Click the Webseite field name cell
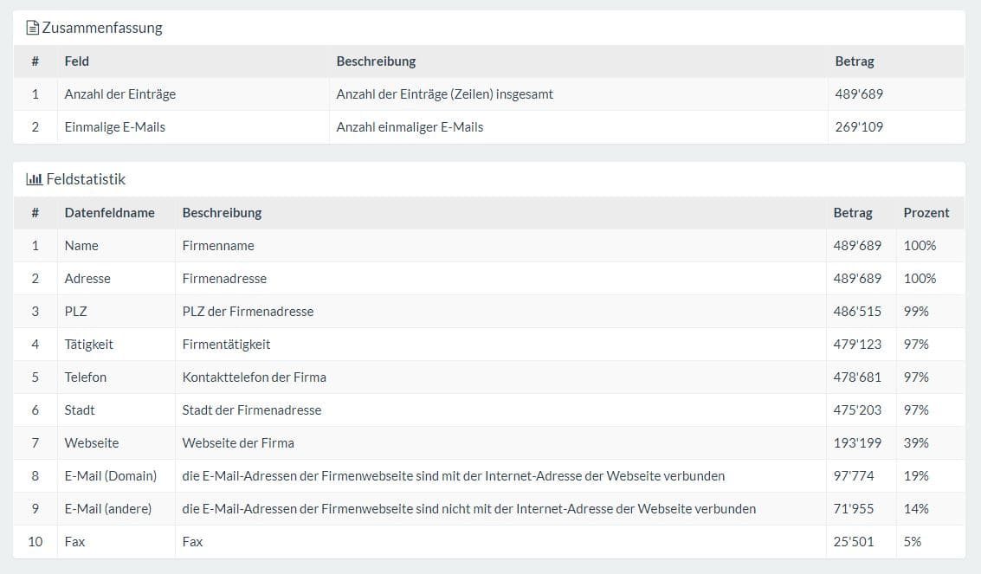 point(92,443)
